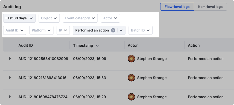Click the Action column header

point(194,46)
